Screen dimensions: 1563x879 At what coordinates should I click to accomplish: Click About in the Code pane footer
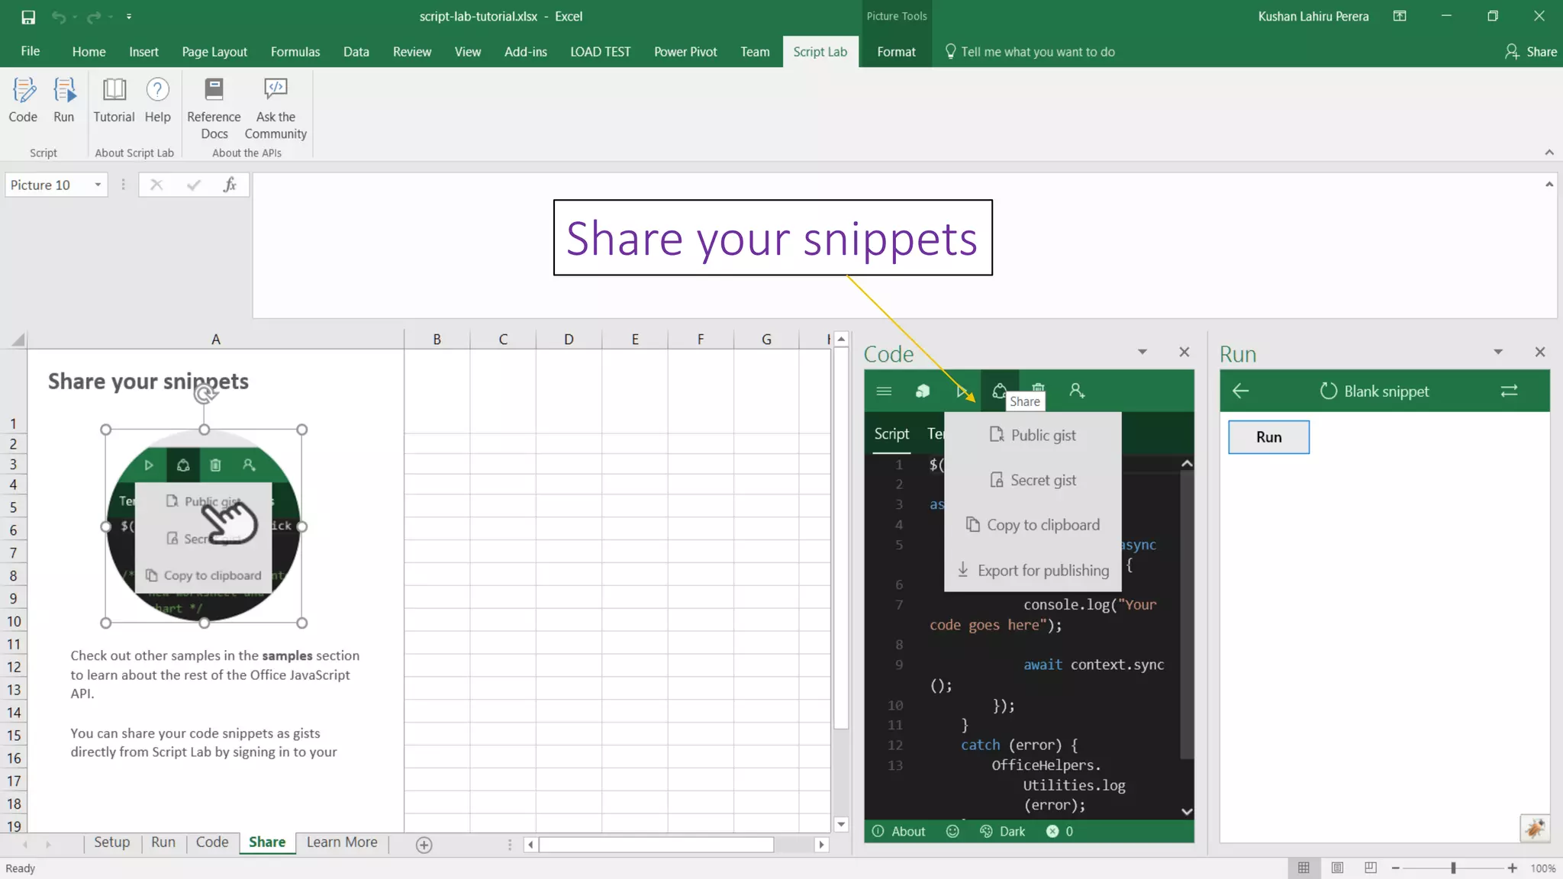pyautogui.click(x=899, y=831)
